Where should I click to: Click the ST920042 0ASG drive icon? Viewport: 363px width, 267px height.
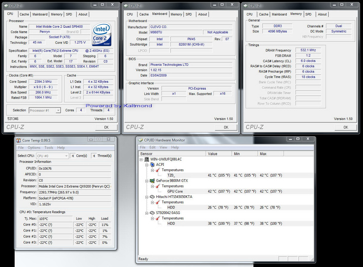pyautogui.click(x=153, y=213)
